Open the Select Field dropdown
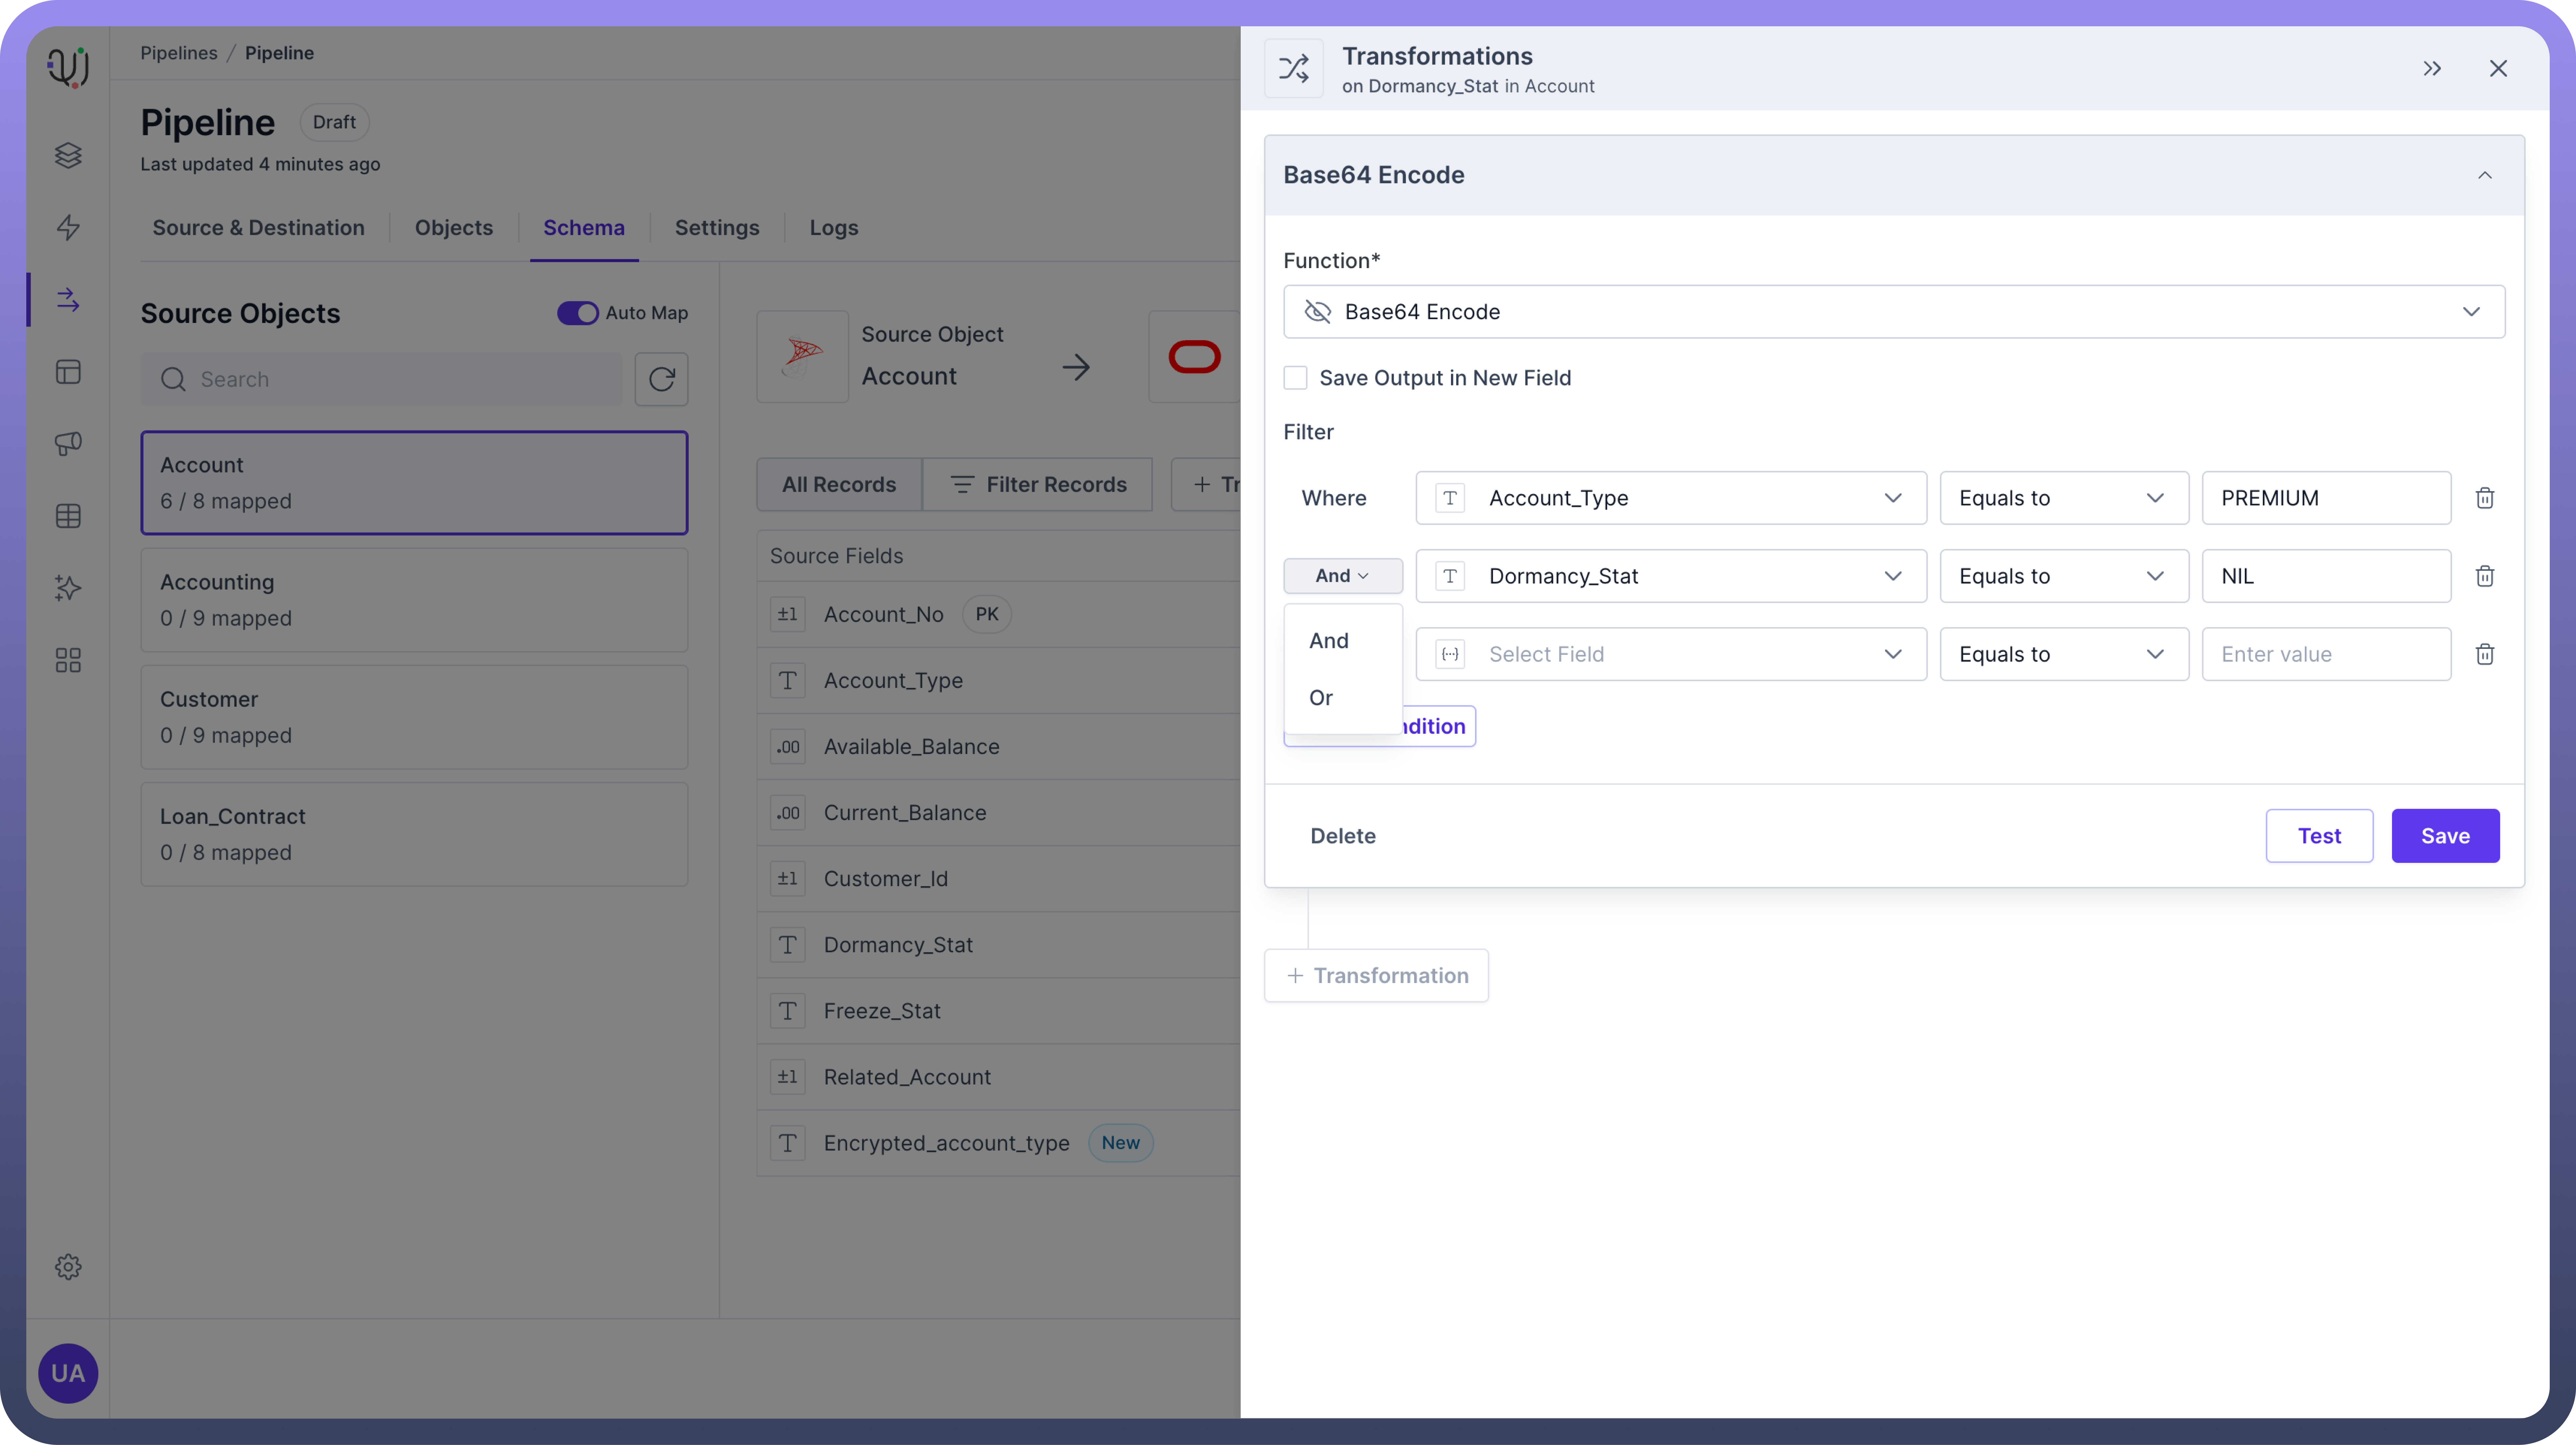 (1670, 654)
